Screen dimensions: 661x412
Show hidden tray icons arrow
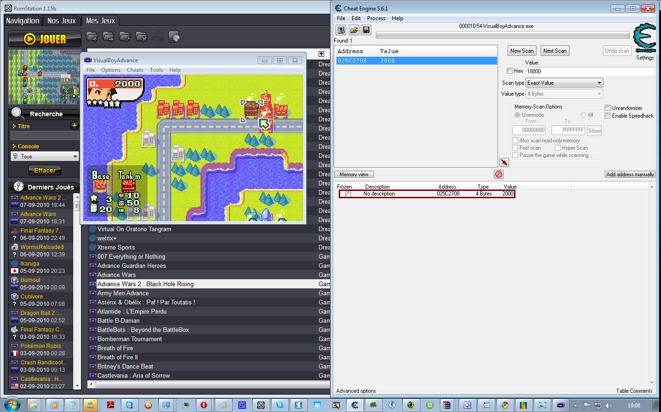(x=575, y=406)
